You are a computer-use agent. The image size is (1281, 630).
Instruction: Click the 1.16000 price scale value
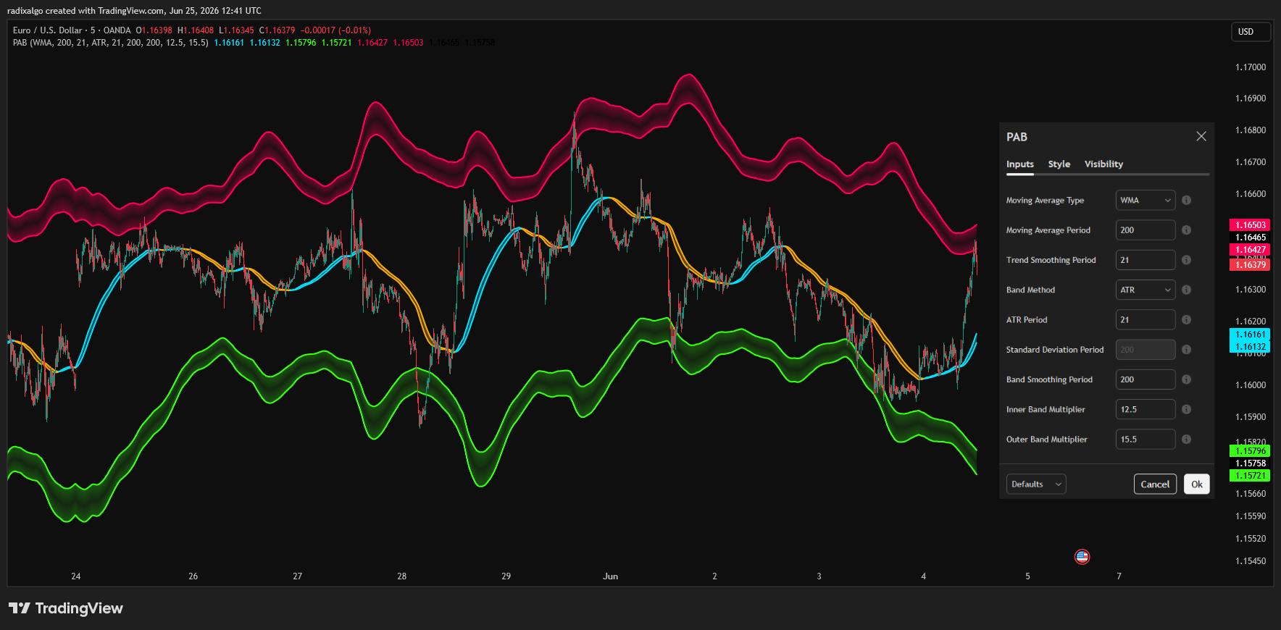1251,385
